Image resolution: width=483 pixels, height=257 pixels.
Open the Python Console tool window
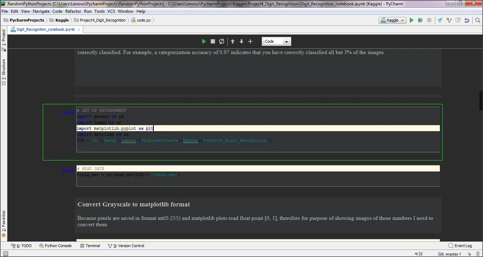pos(56,246)
